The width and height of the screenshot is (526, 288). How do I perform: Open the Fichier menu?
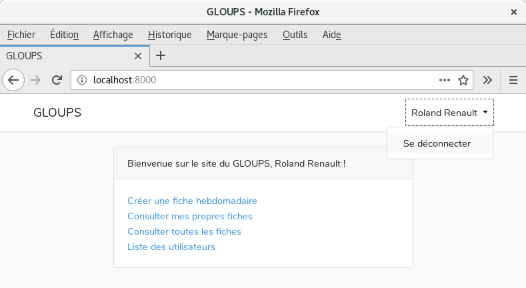tap(21, 35)
